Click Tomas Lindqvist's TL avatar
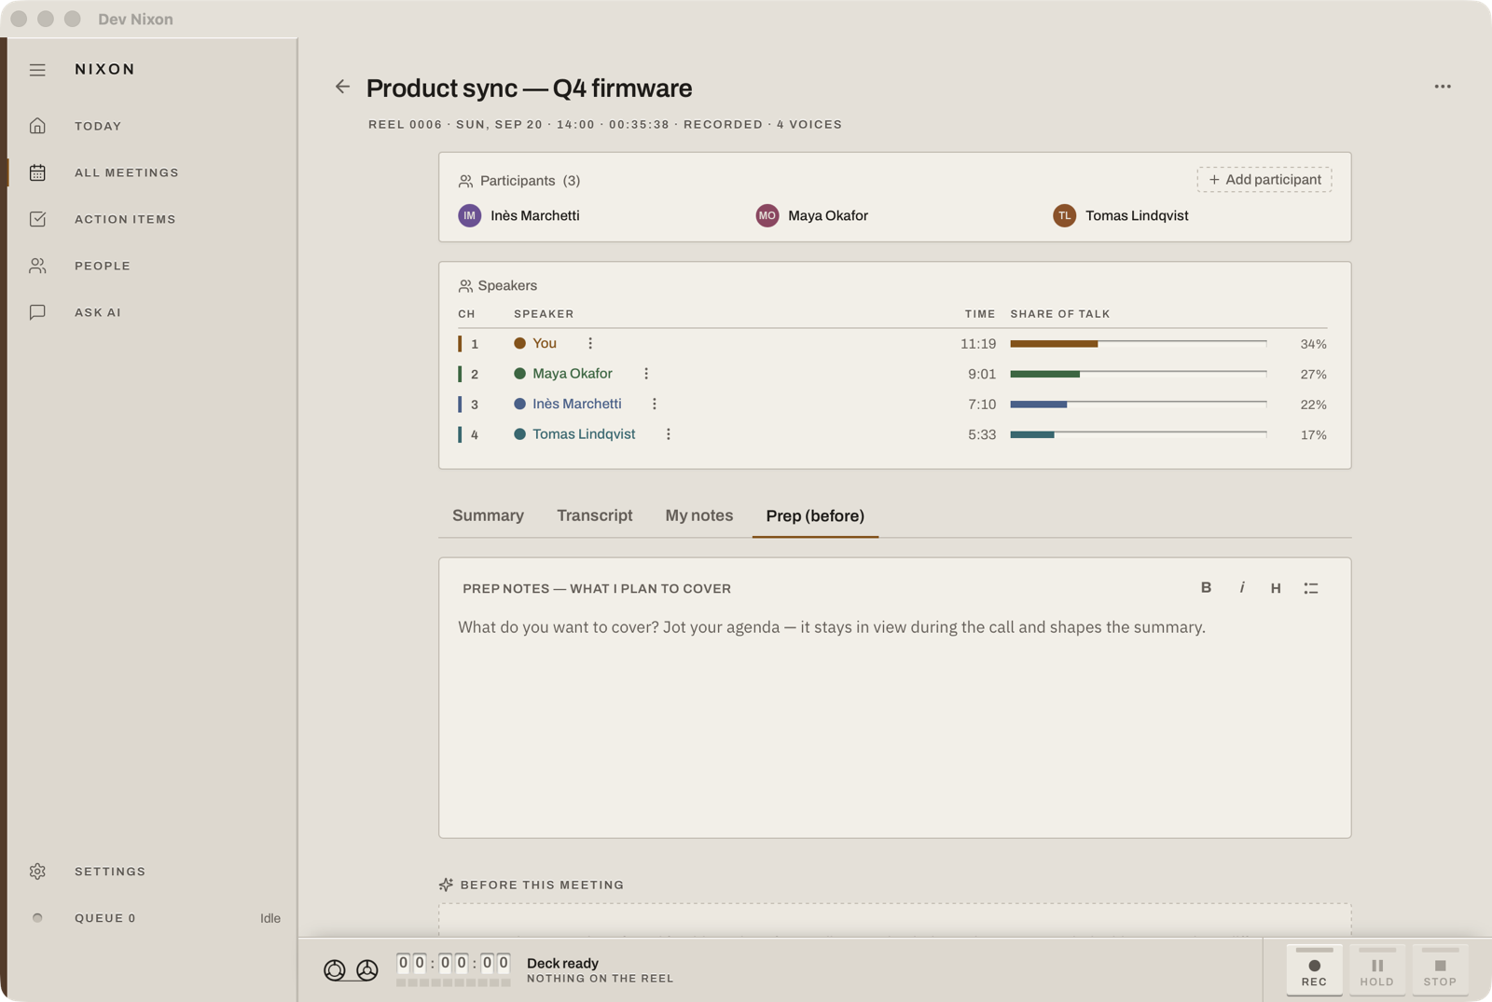This screenshot has width=1492, height=1002. pyautogui.click(x=1064, y=215)
